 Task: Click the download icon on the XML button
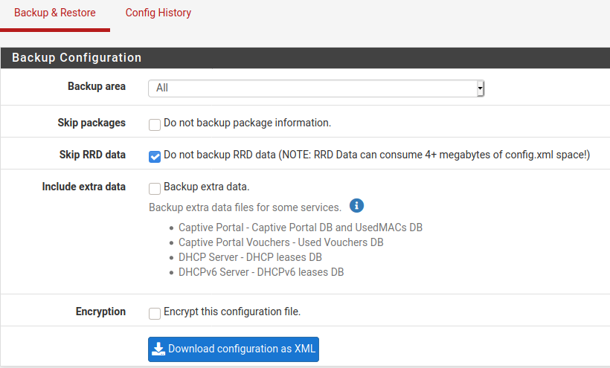pyautogui.click(x=158, y=349)
